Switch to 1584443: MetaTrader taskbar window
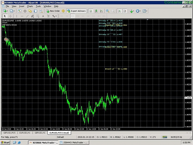This screenshot has width=193, height=145. pyautogui.click(x=74, y=143)
